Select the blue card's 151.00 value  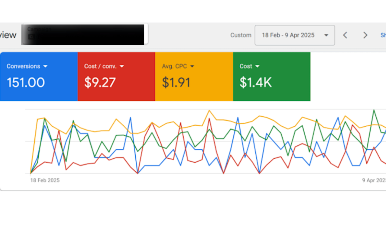(26, 83)
